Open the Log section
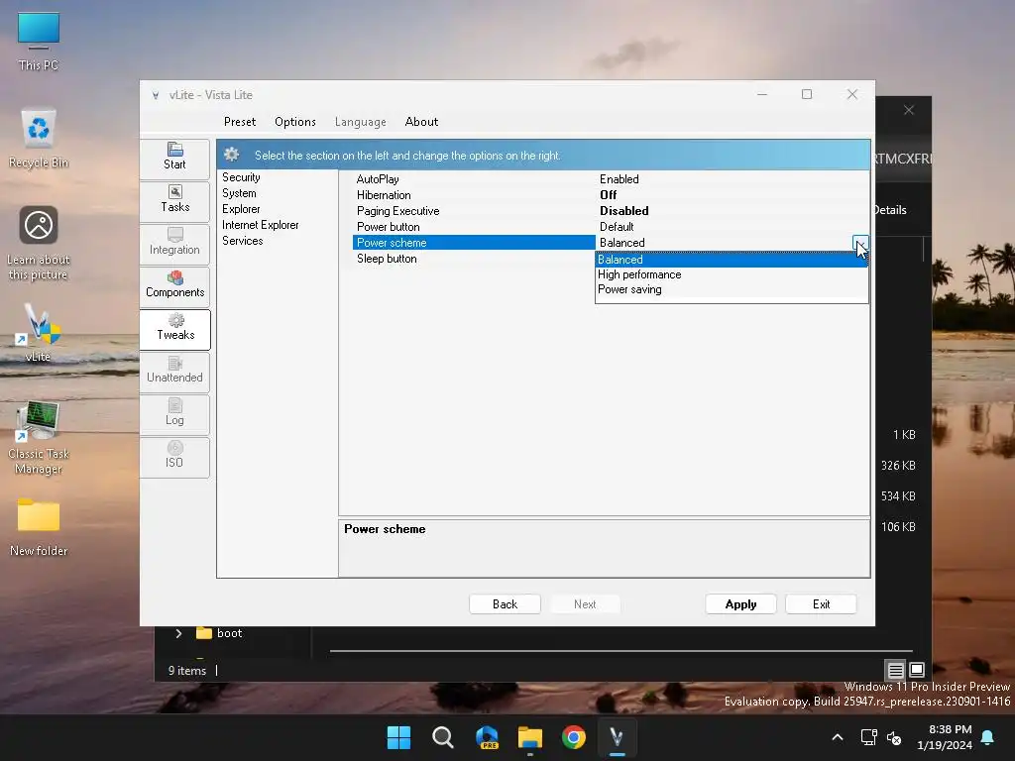The height and width of the screenshot is (761, 1015). point(174,413)
